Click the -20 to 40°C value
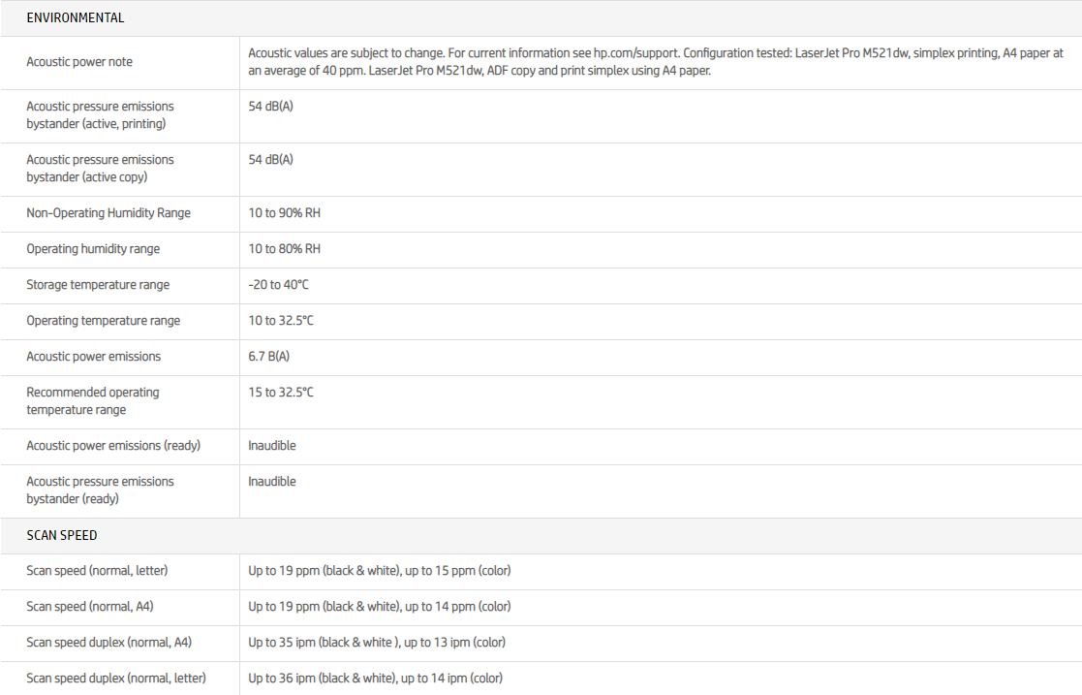 [279, 285]
